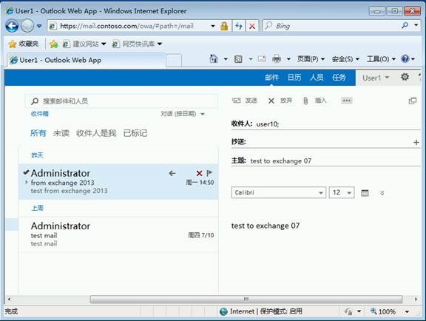Click the address bar URL field
This screenshot has height=321, width=426.
click(x=129, y=26)
